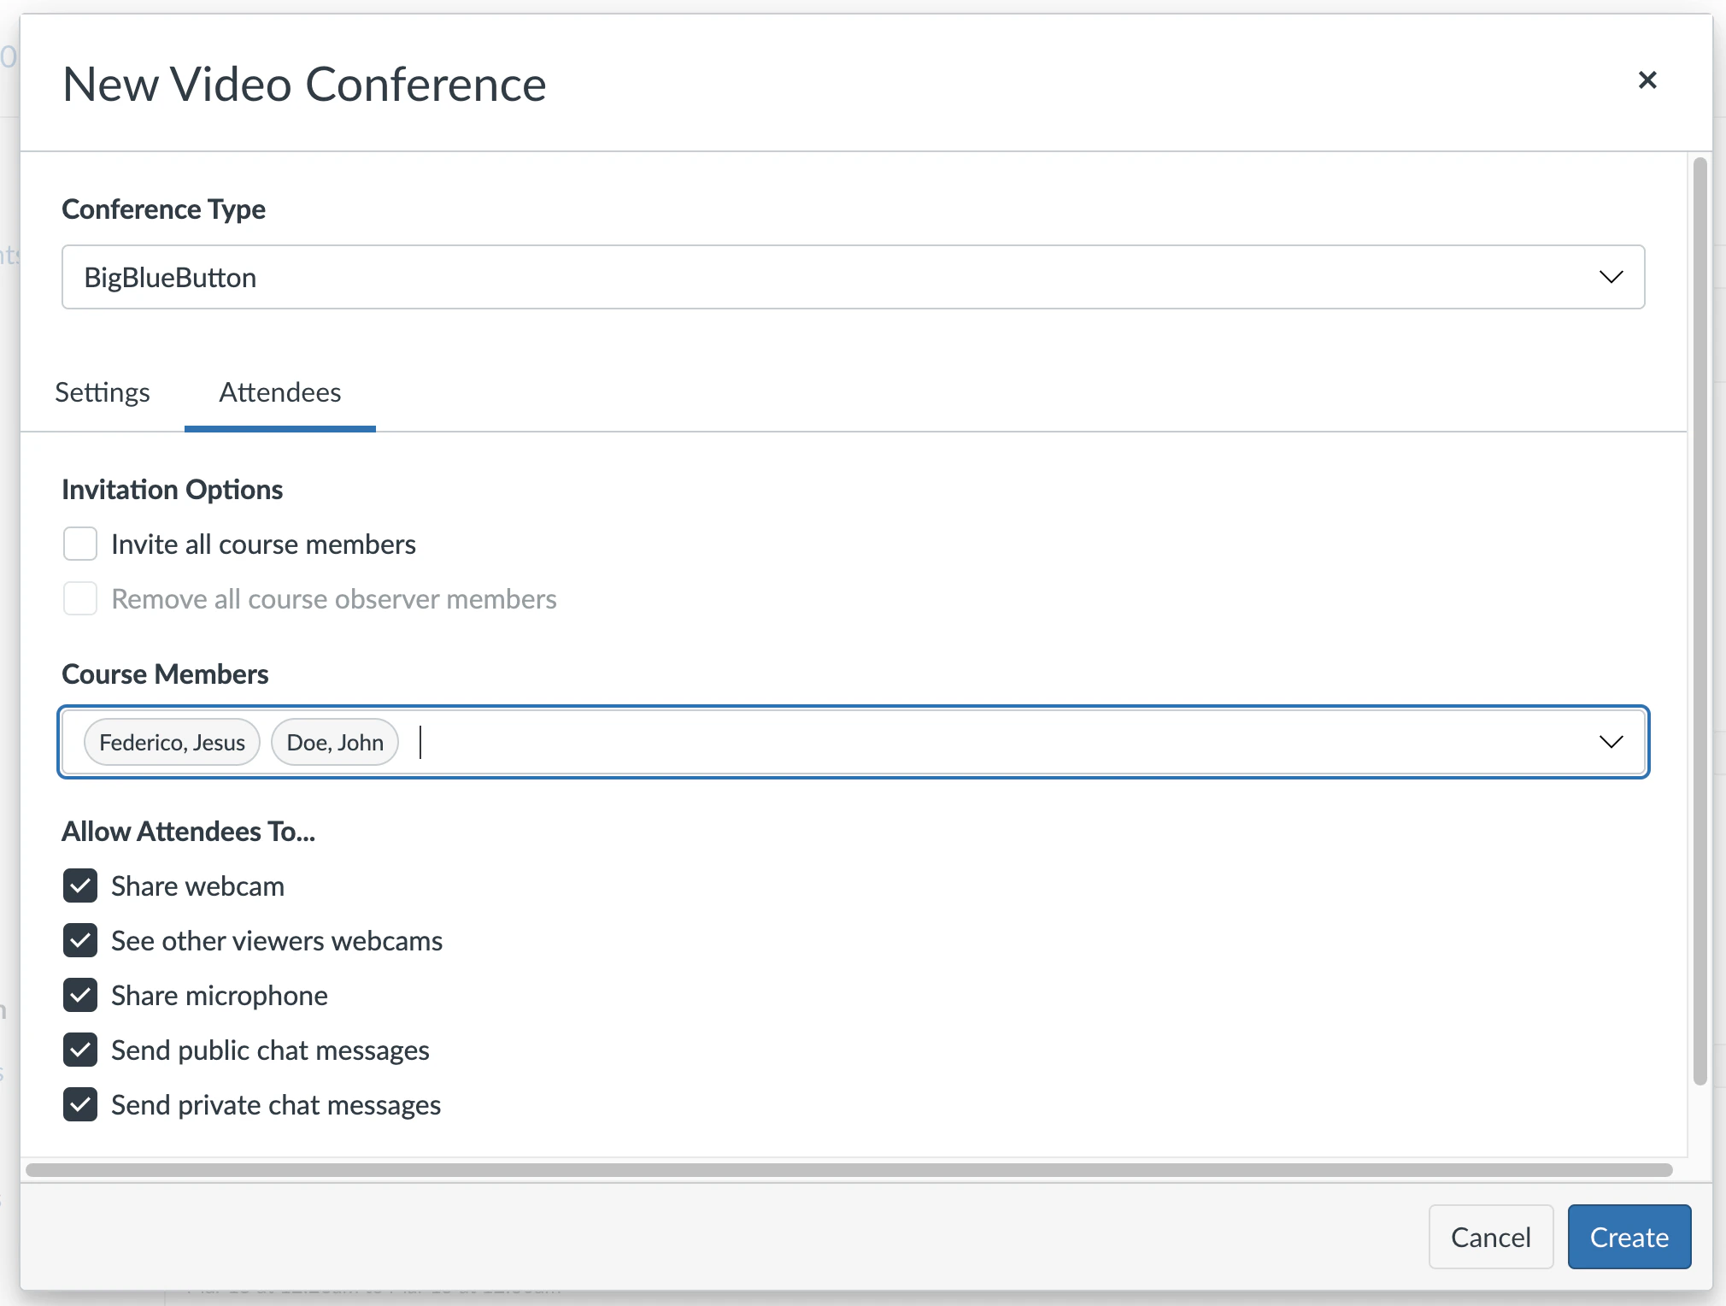Uncheck Send public chat messages
1726x1306 pixels.
point(79,1050)
